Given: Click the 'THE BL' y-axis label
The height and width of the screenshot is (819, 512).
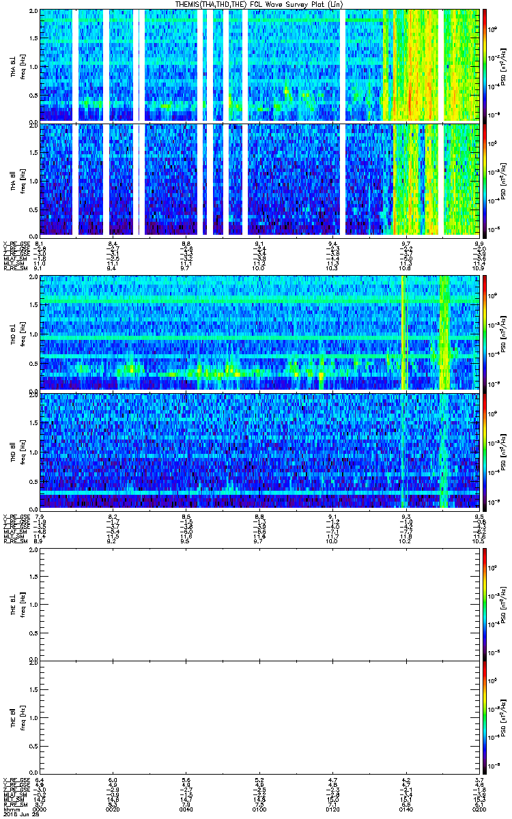Looking at the screenshot, I should pyautogui.click(x=13, y=605).
